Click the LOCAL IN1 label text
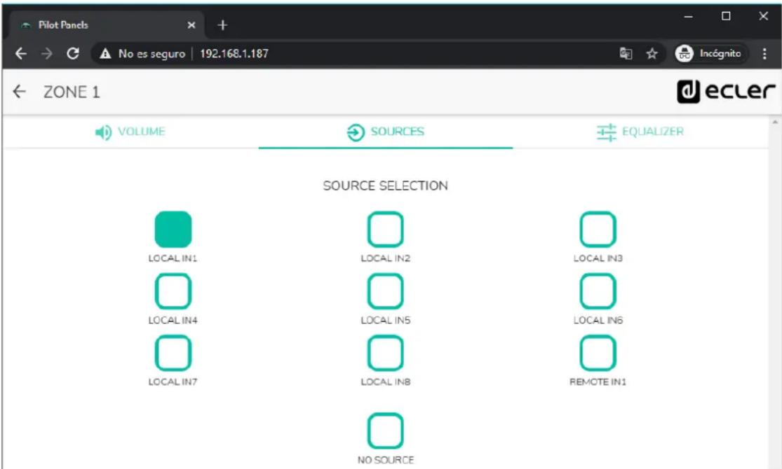 point(173,258)
